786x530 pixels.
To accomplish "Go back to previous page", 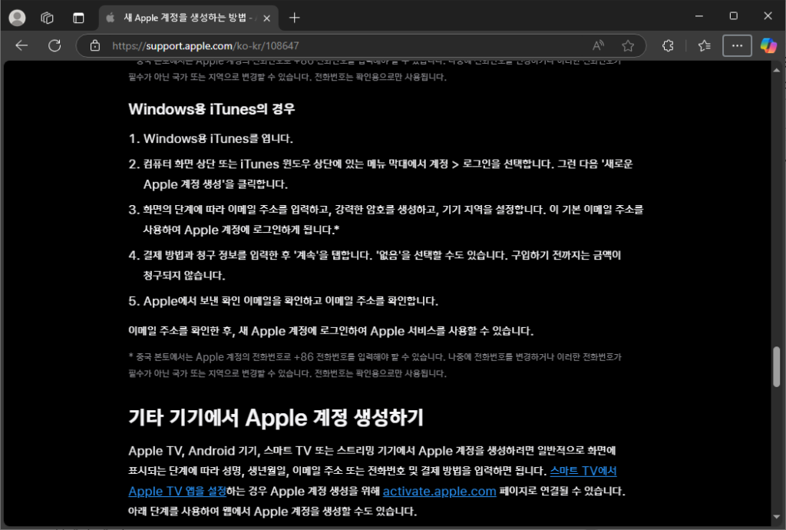I will 21,45.
